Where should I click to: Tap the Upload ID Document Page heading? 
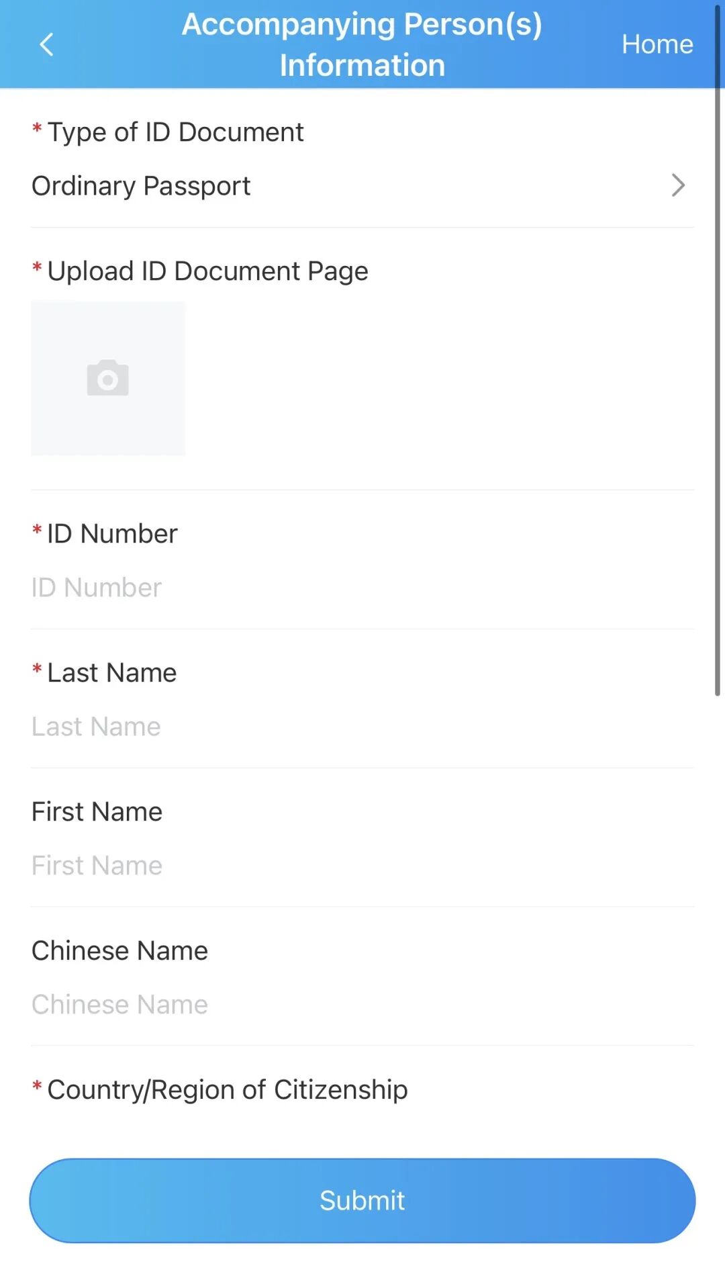[207, 271]
